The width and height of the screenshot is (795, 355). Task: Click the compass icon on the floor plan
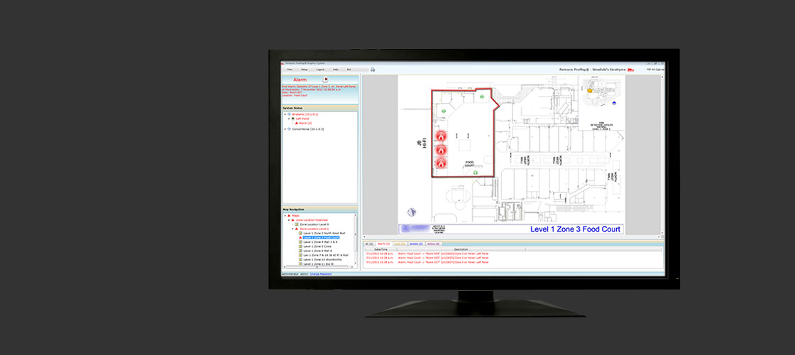click(x=411, y=212)
